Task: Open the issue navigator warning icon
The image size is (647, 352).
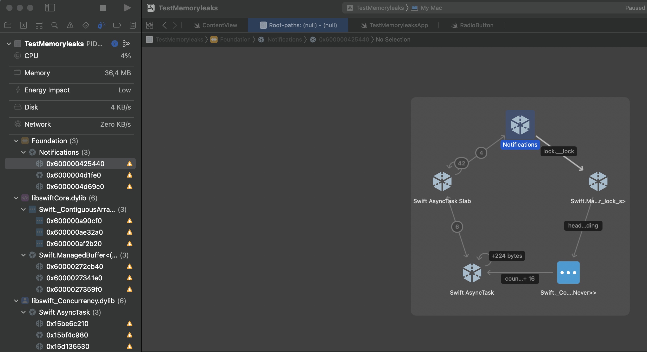Action: (70, 25)
